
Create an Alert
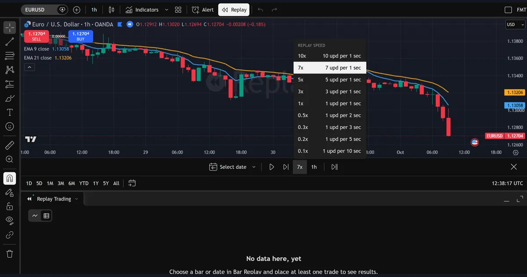click(202, 10)
